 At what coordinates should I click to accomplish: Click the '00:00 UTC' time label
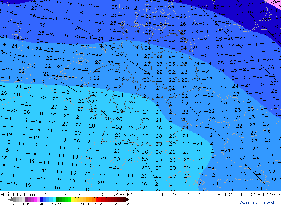pos(231,194)
